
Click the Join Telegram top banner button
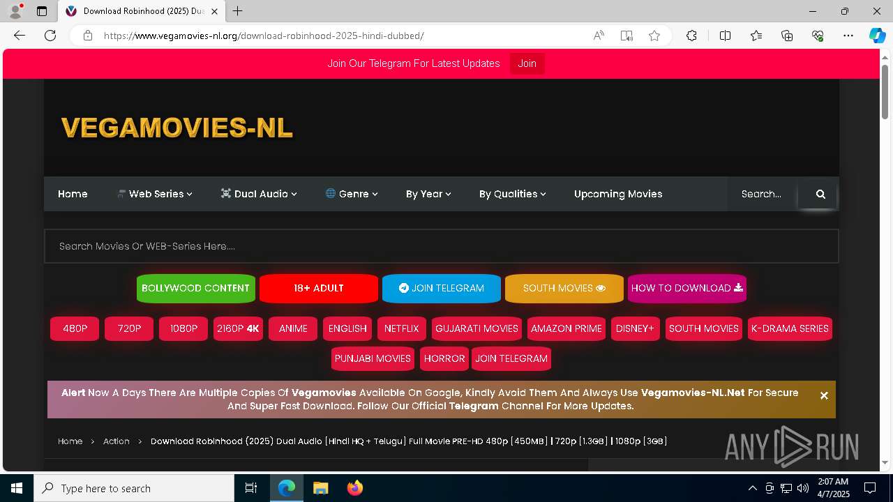coord(527,63)
